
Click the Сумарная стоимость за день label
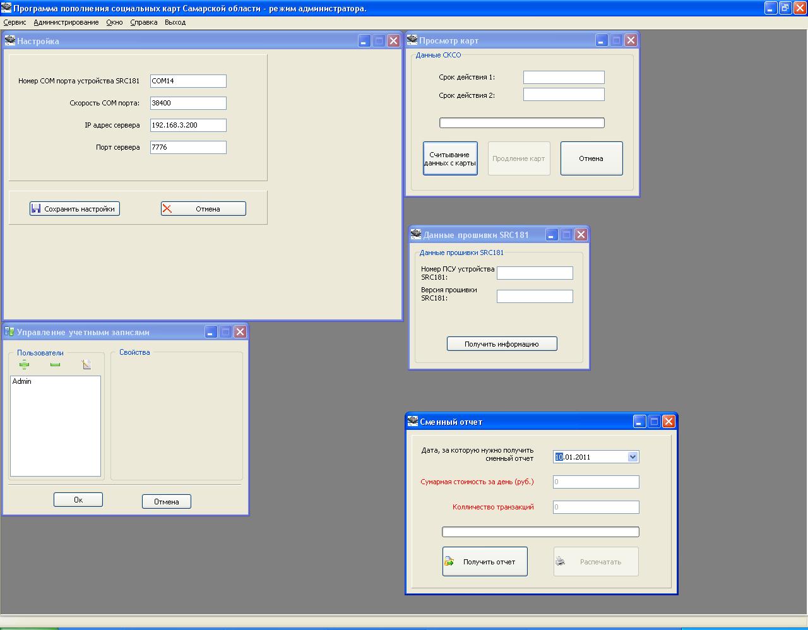[x=477, y=482]
